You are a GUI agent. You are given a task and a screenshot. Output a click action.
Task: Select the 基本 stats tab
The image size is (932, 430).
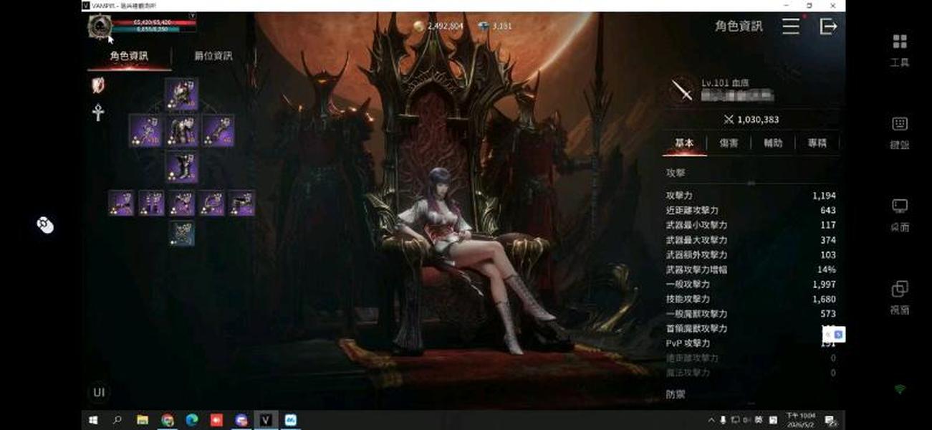[684, 143]
